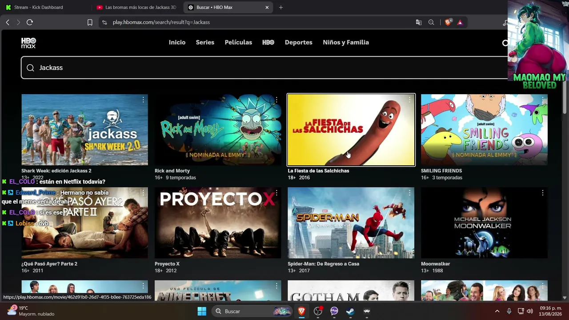The image size is (569, 320).
Task: Open the Películas menu item
Action: [238, 42]
